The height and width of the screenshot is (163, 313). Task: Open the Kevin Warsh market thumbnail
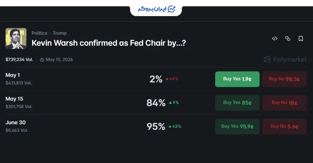click(16, 38)
